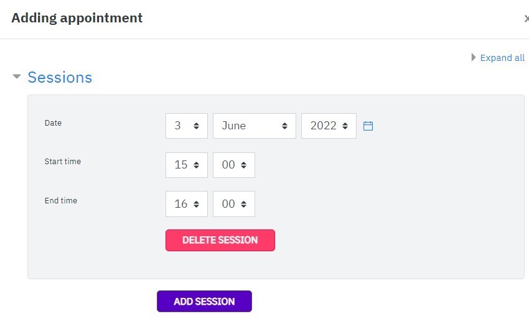Click the up-down arrows on the 2022 selector
Viewport: 529px width, 319px height.
pyautogui.click(x=345, y=126)
